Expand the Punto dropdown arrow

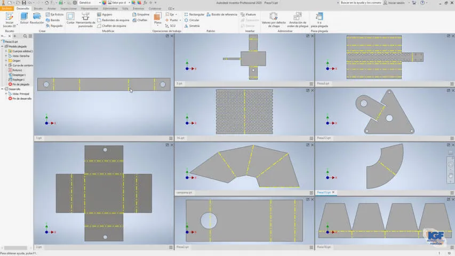pyautogui.click(x=180, y=20)
